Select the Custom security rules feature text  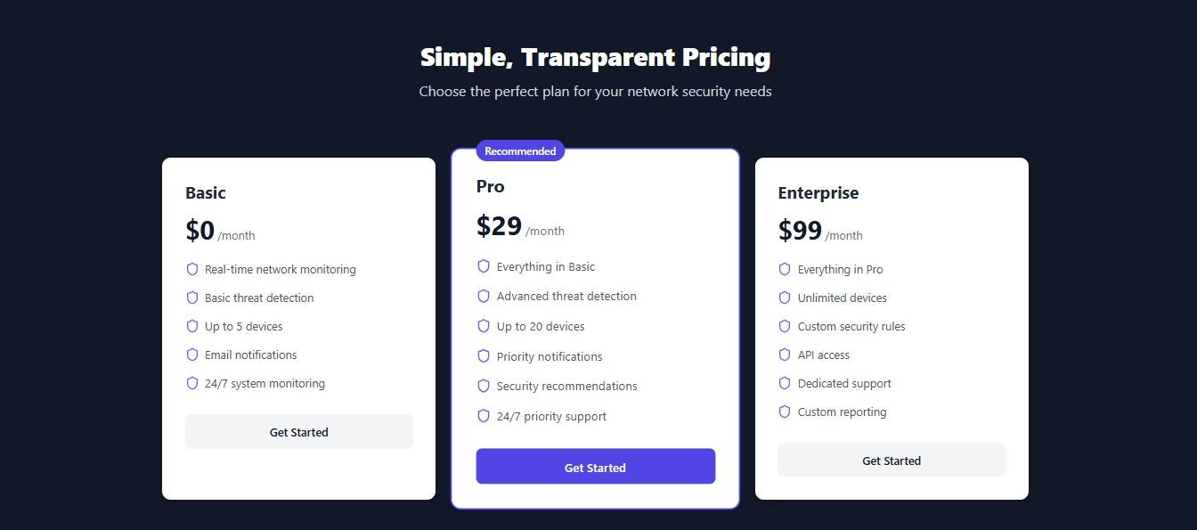851,326
